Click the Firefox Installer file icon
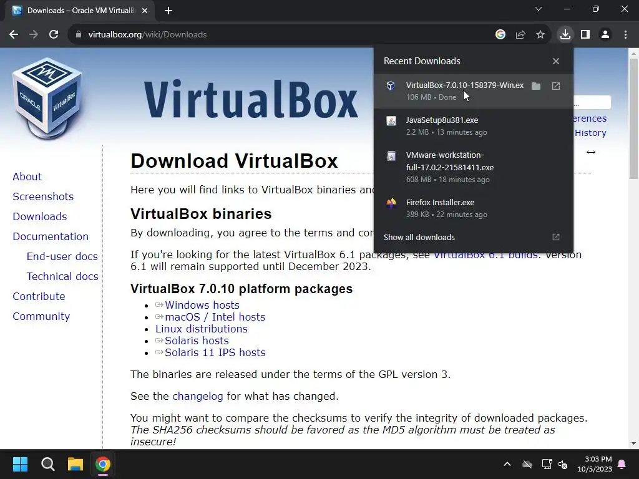 pyautogui.click(x=391, y=203)
